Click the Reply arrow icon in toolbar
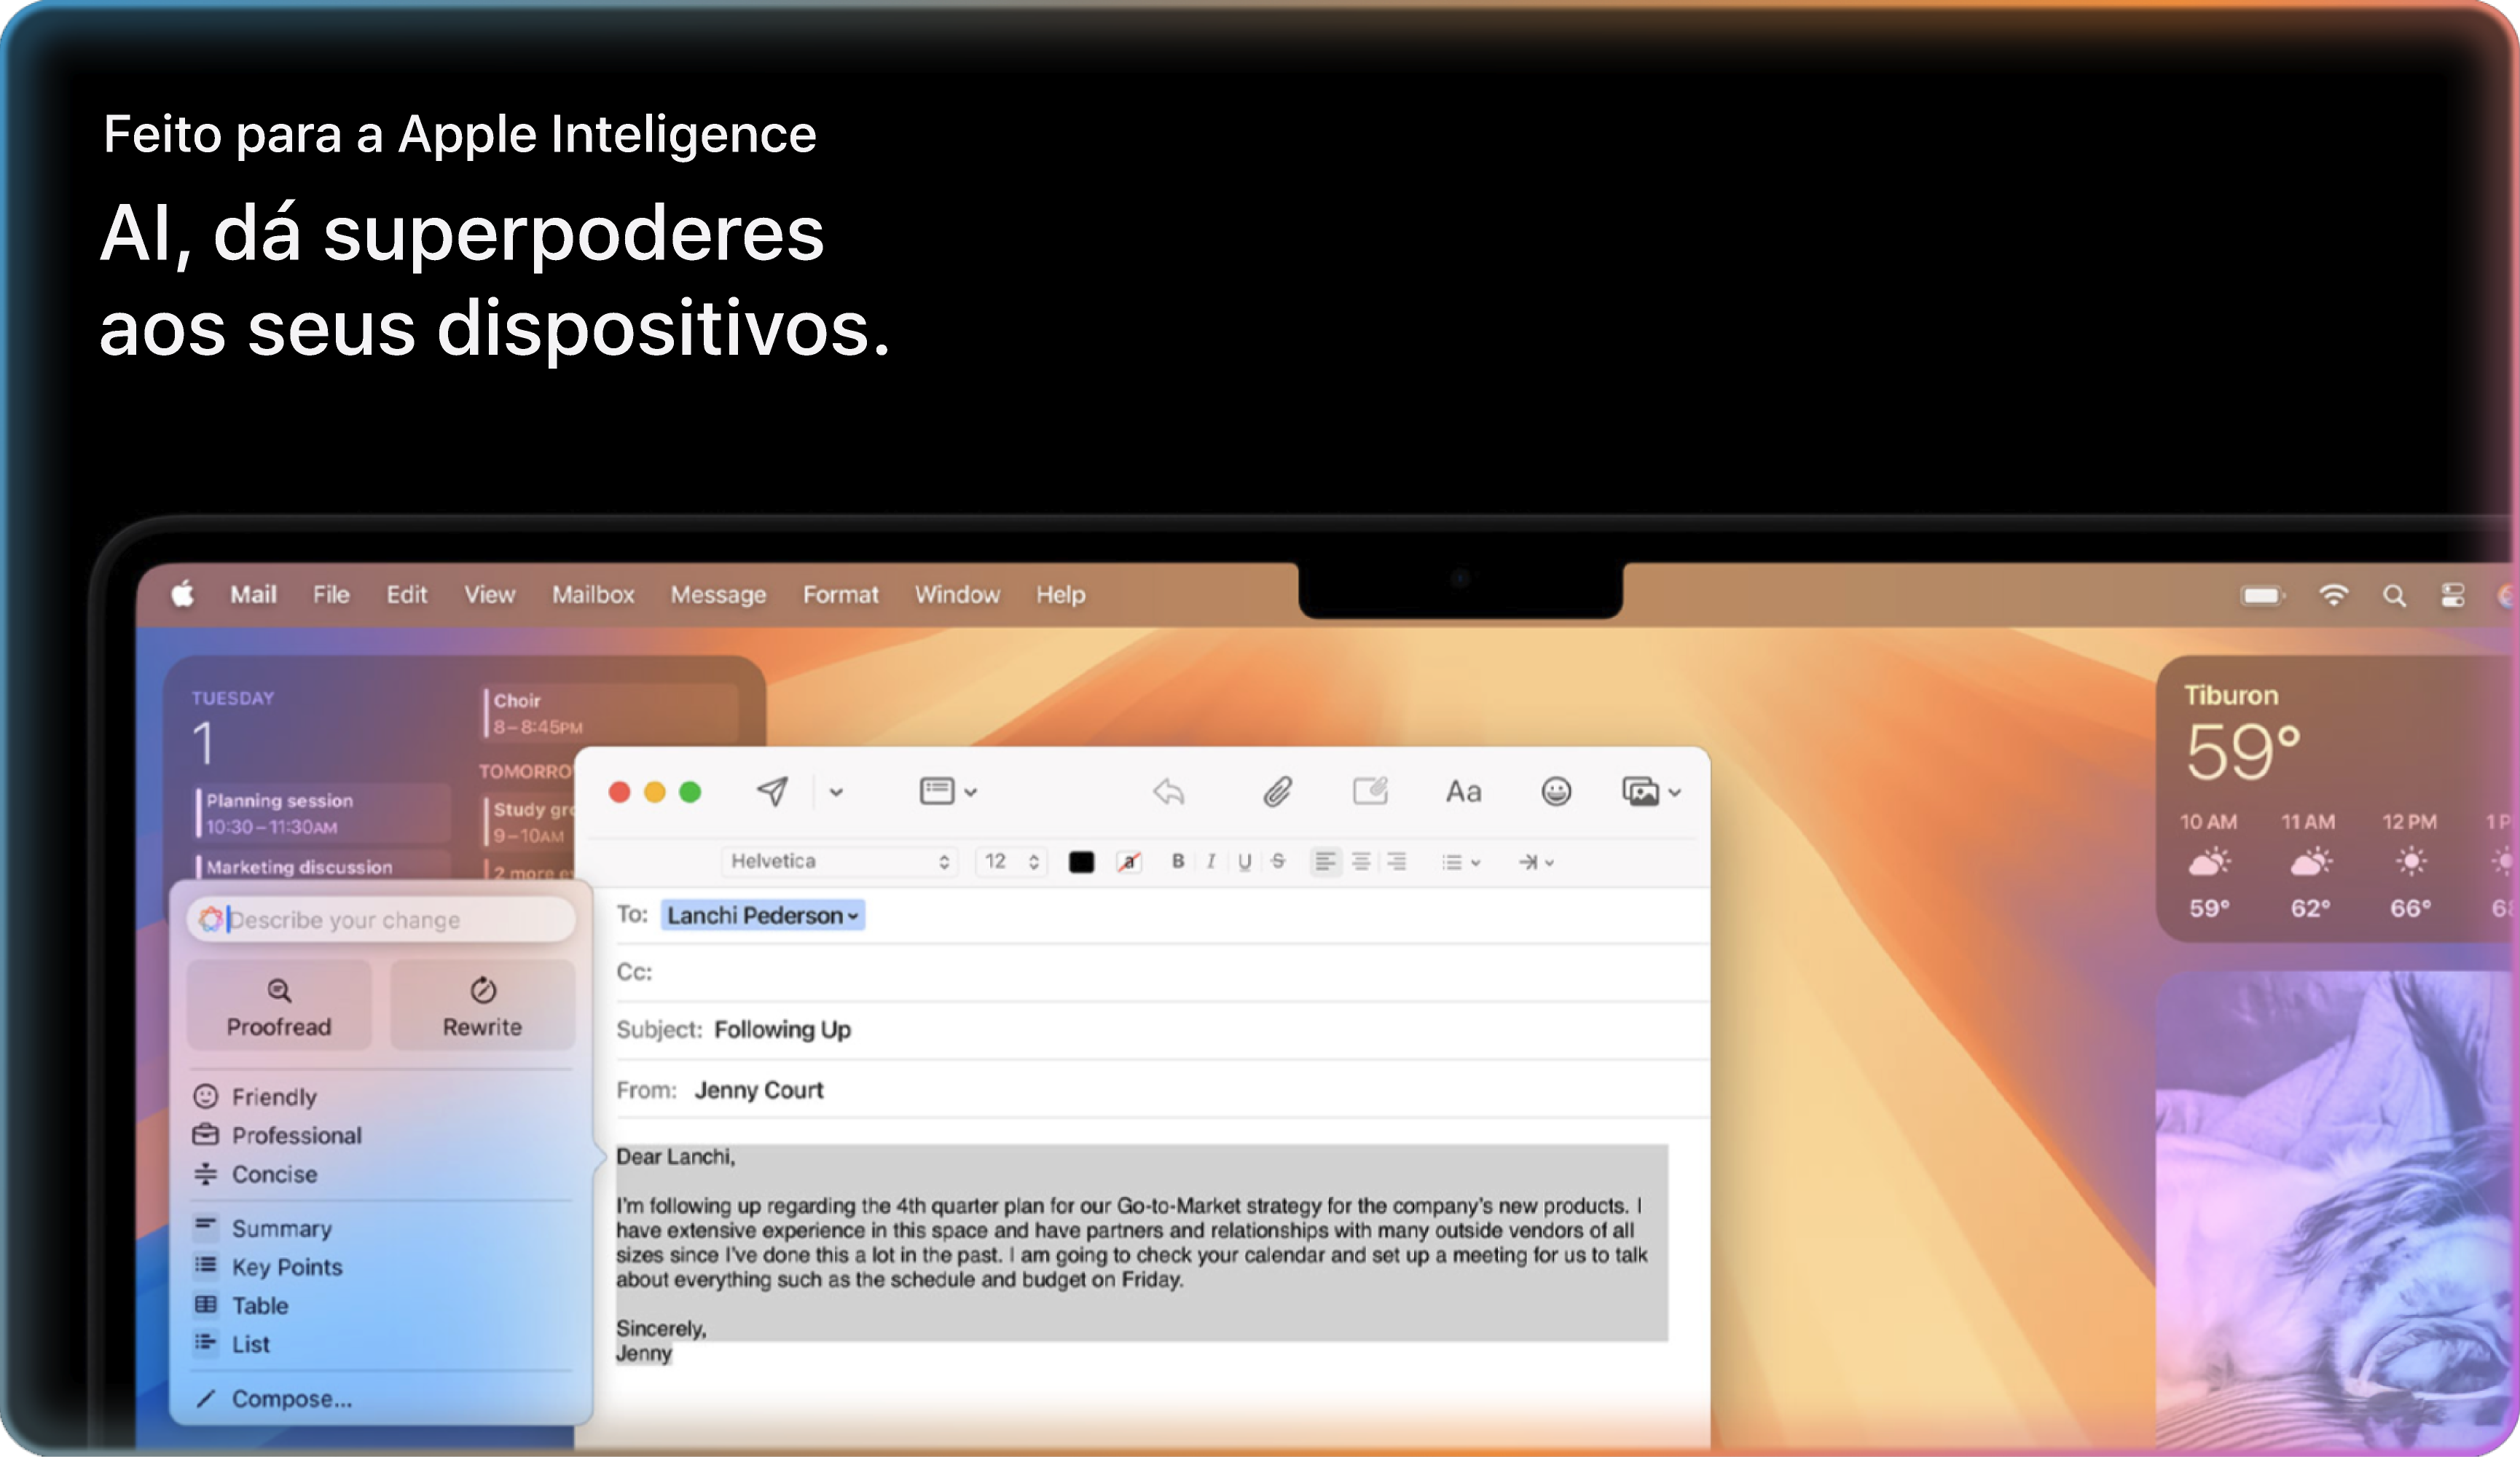The image size is (2520, 1457). coord(1168,792)
